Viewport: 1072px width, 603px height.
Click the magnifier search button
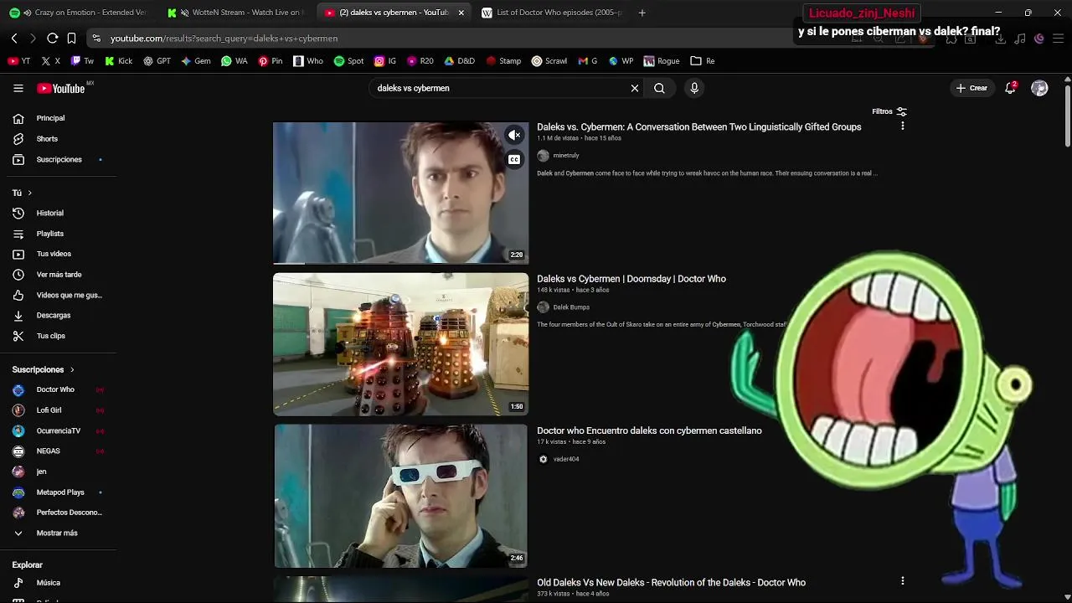pos(659,88)
